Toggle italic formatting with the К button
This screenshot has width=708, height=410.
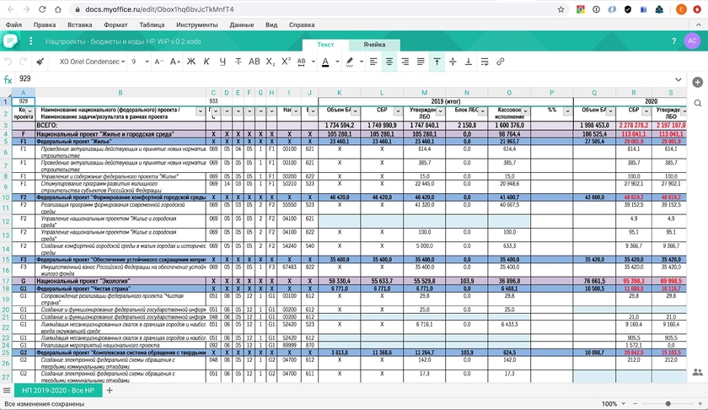tap(206, 62)
